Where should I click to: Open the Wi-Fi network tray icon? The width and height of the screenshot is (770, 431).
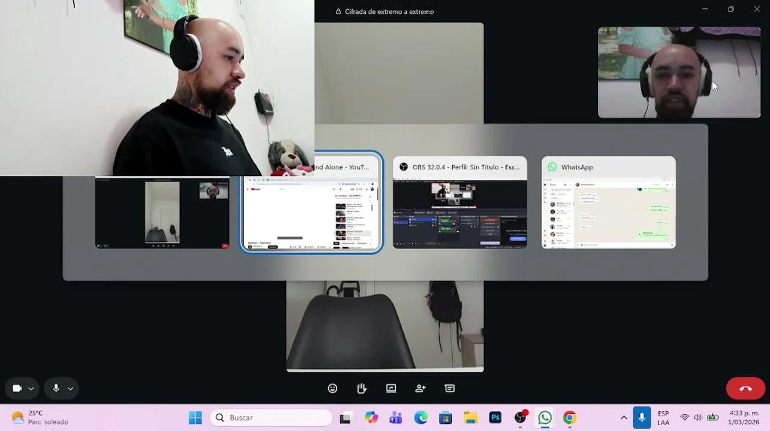point(684,418)
